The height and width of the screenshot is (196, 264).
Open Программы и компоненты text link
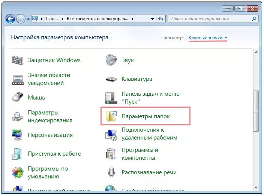tap(140, 154)
